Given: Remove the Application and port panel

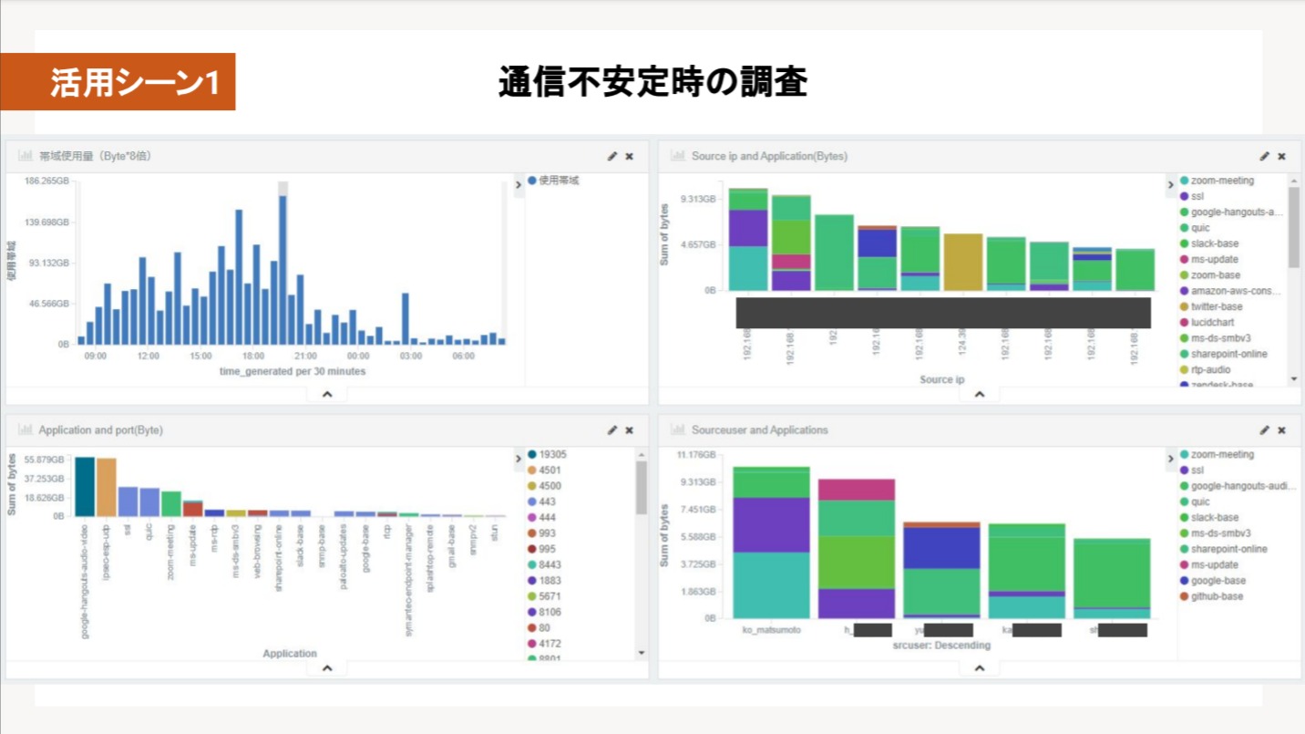Looking at the screenshot, I should click(629, 430).
